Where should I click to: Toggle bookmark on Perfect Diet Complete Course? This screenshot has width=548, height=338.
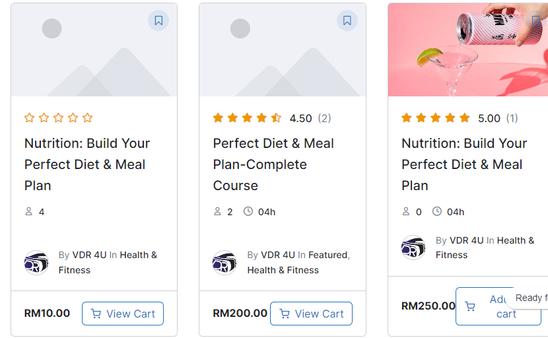tap(347, 20)
